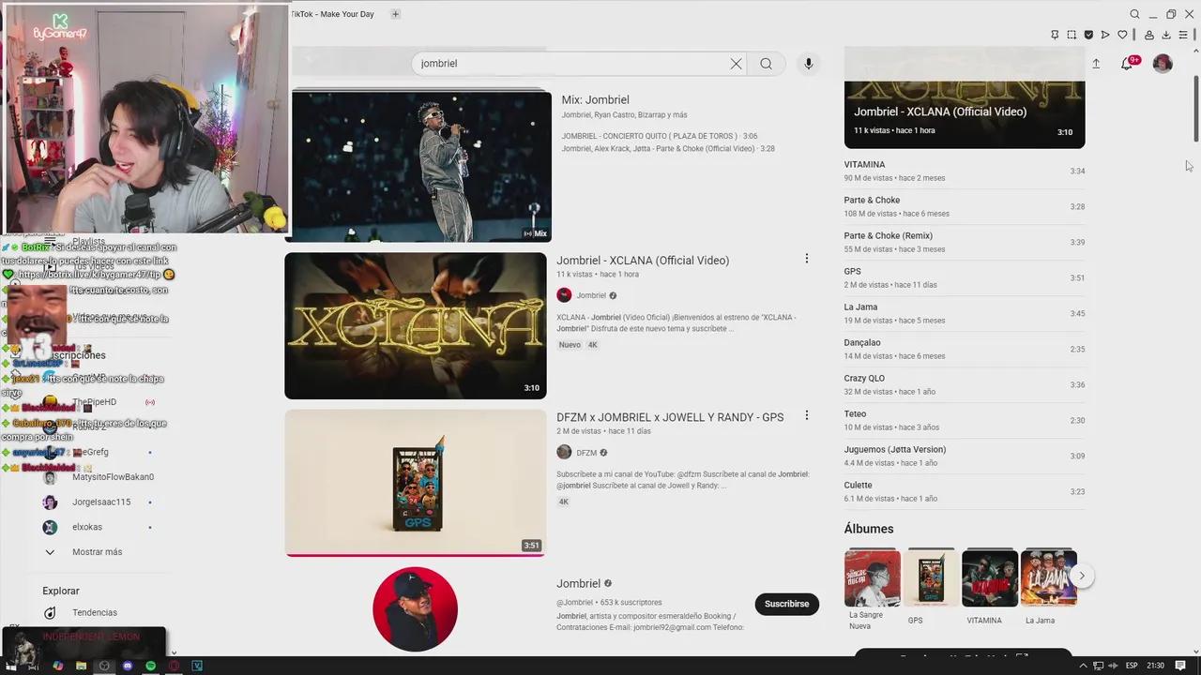Open Tendencias compass icon in sidebar
This screenshot has height=675, width=1201.
point(50,613)
